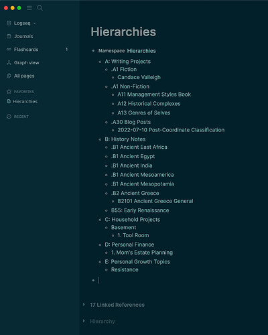Open search with the magnifier icon
The height and width of the screenshot is (335, 268).
[40, 8]
